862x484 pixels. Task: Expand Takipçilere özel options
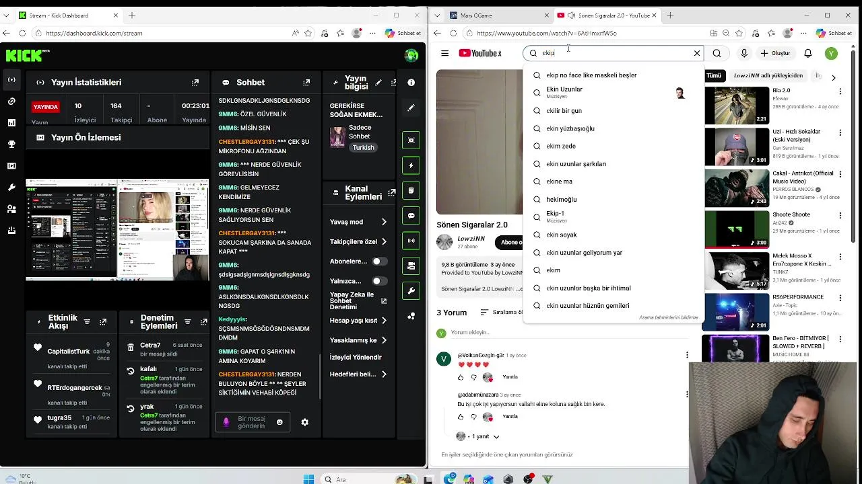[384, 241]
